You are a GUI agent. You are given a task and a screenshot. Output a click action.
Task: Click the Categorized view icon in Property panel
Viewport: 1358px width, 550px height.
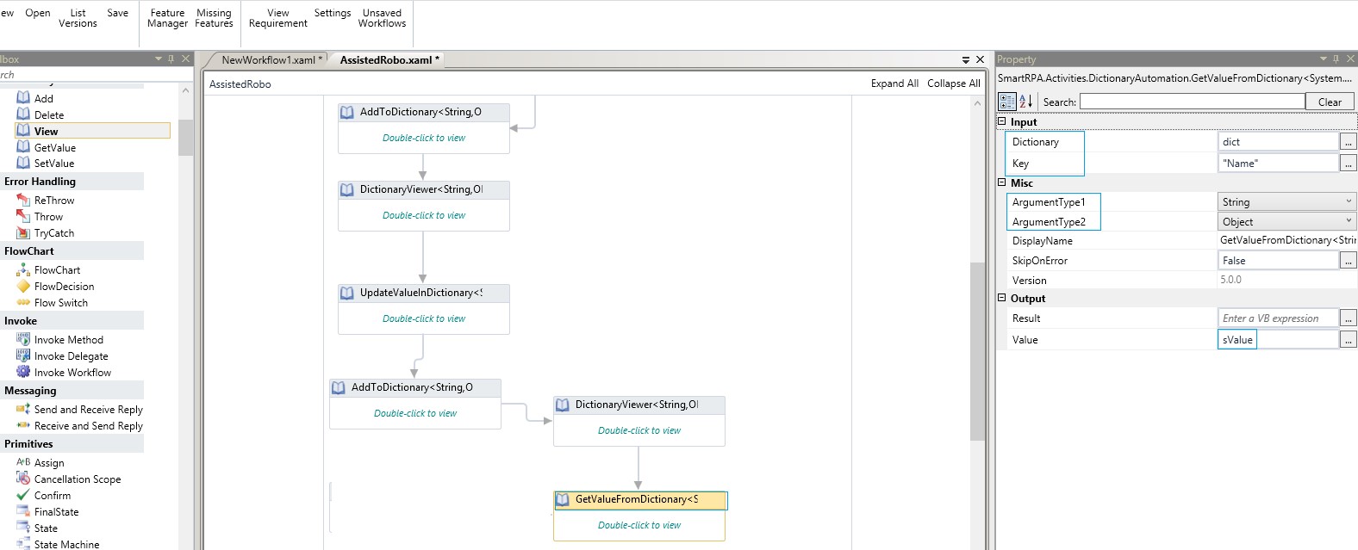1006,102
